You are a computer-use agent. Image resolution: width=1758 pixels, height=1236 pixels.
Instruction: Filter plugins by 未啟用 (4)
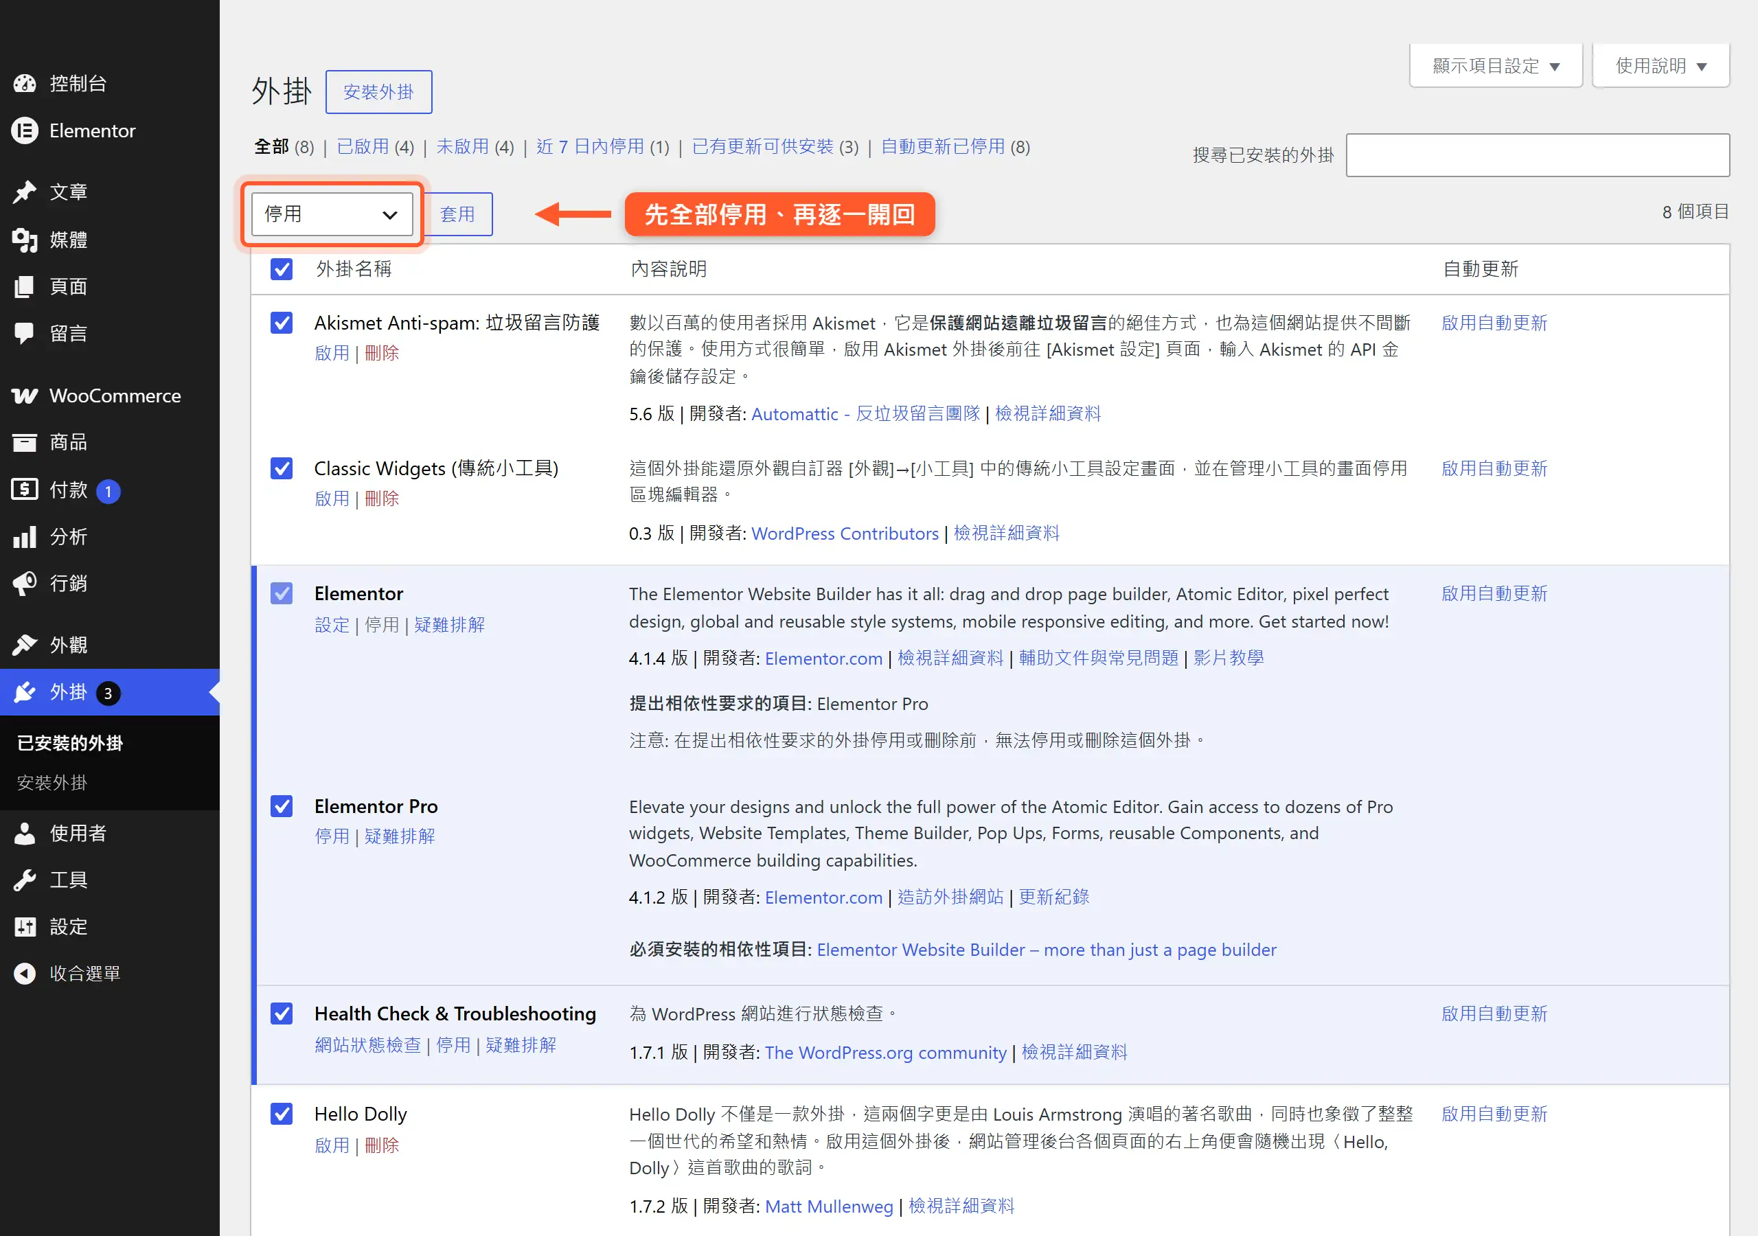pos(475,146)
